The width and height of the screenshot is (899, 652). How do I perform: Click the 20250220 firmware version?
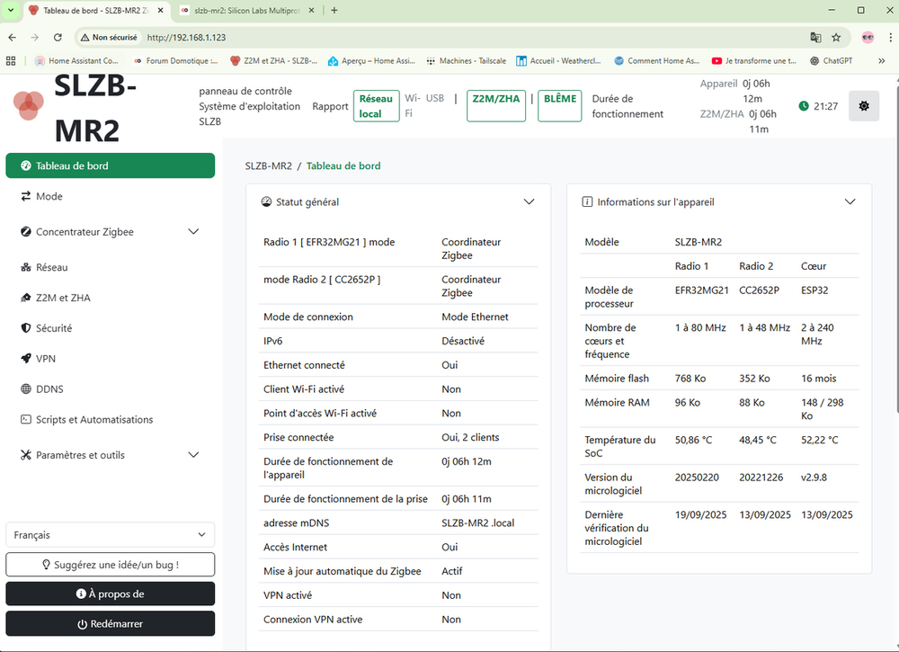point(697,478)
